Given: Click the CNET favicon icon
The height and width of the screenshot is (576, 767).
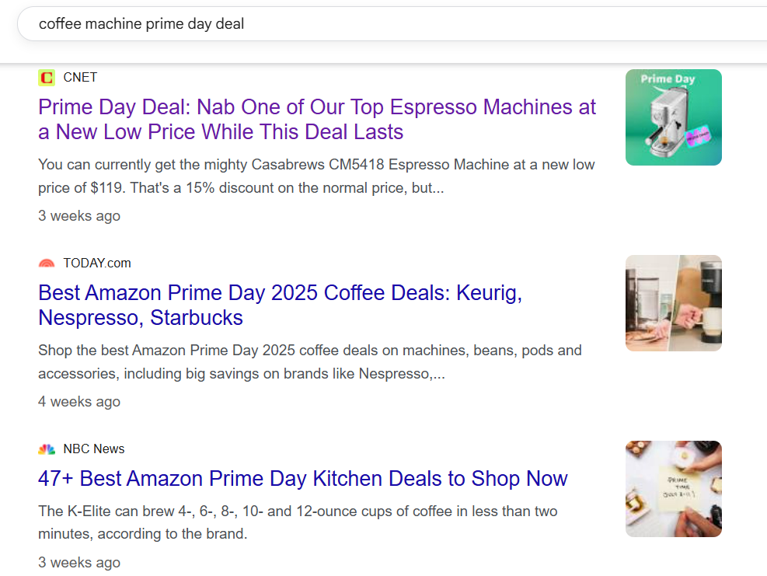Looking at the screenshot, I should point(47,77).
